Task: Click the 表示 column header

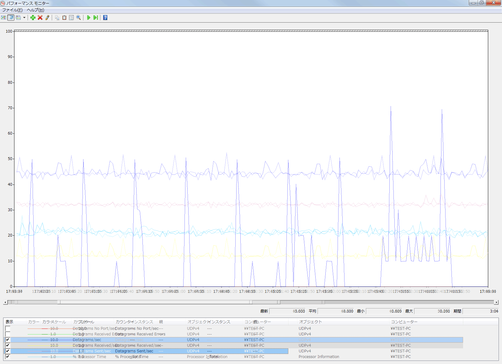Action: click(9, 322)
